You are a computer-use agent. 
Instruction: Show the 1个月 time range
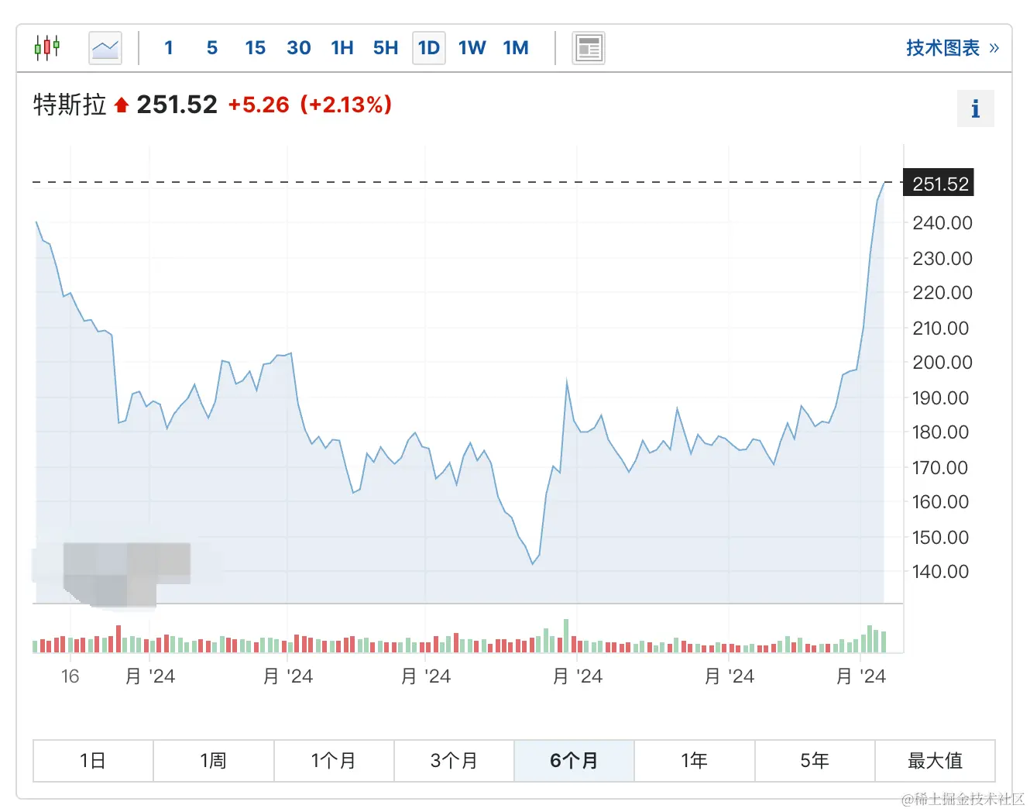(334, 761)
